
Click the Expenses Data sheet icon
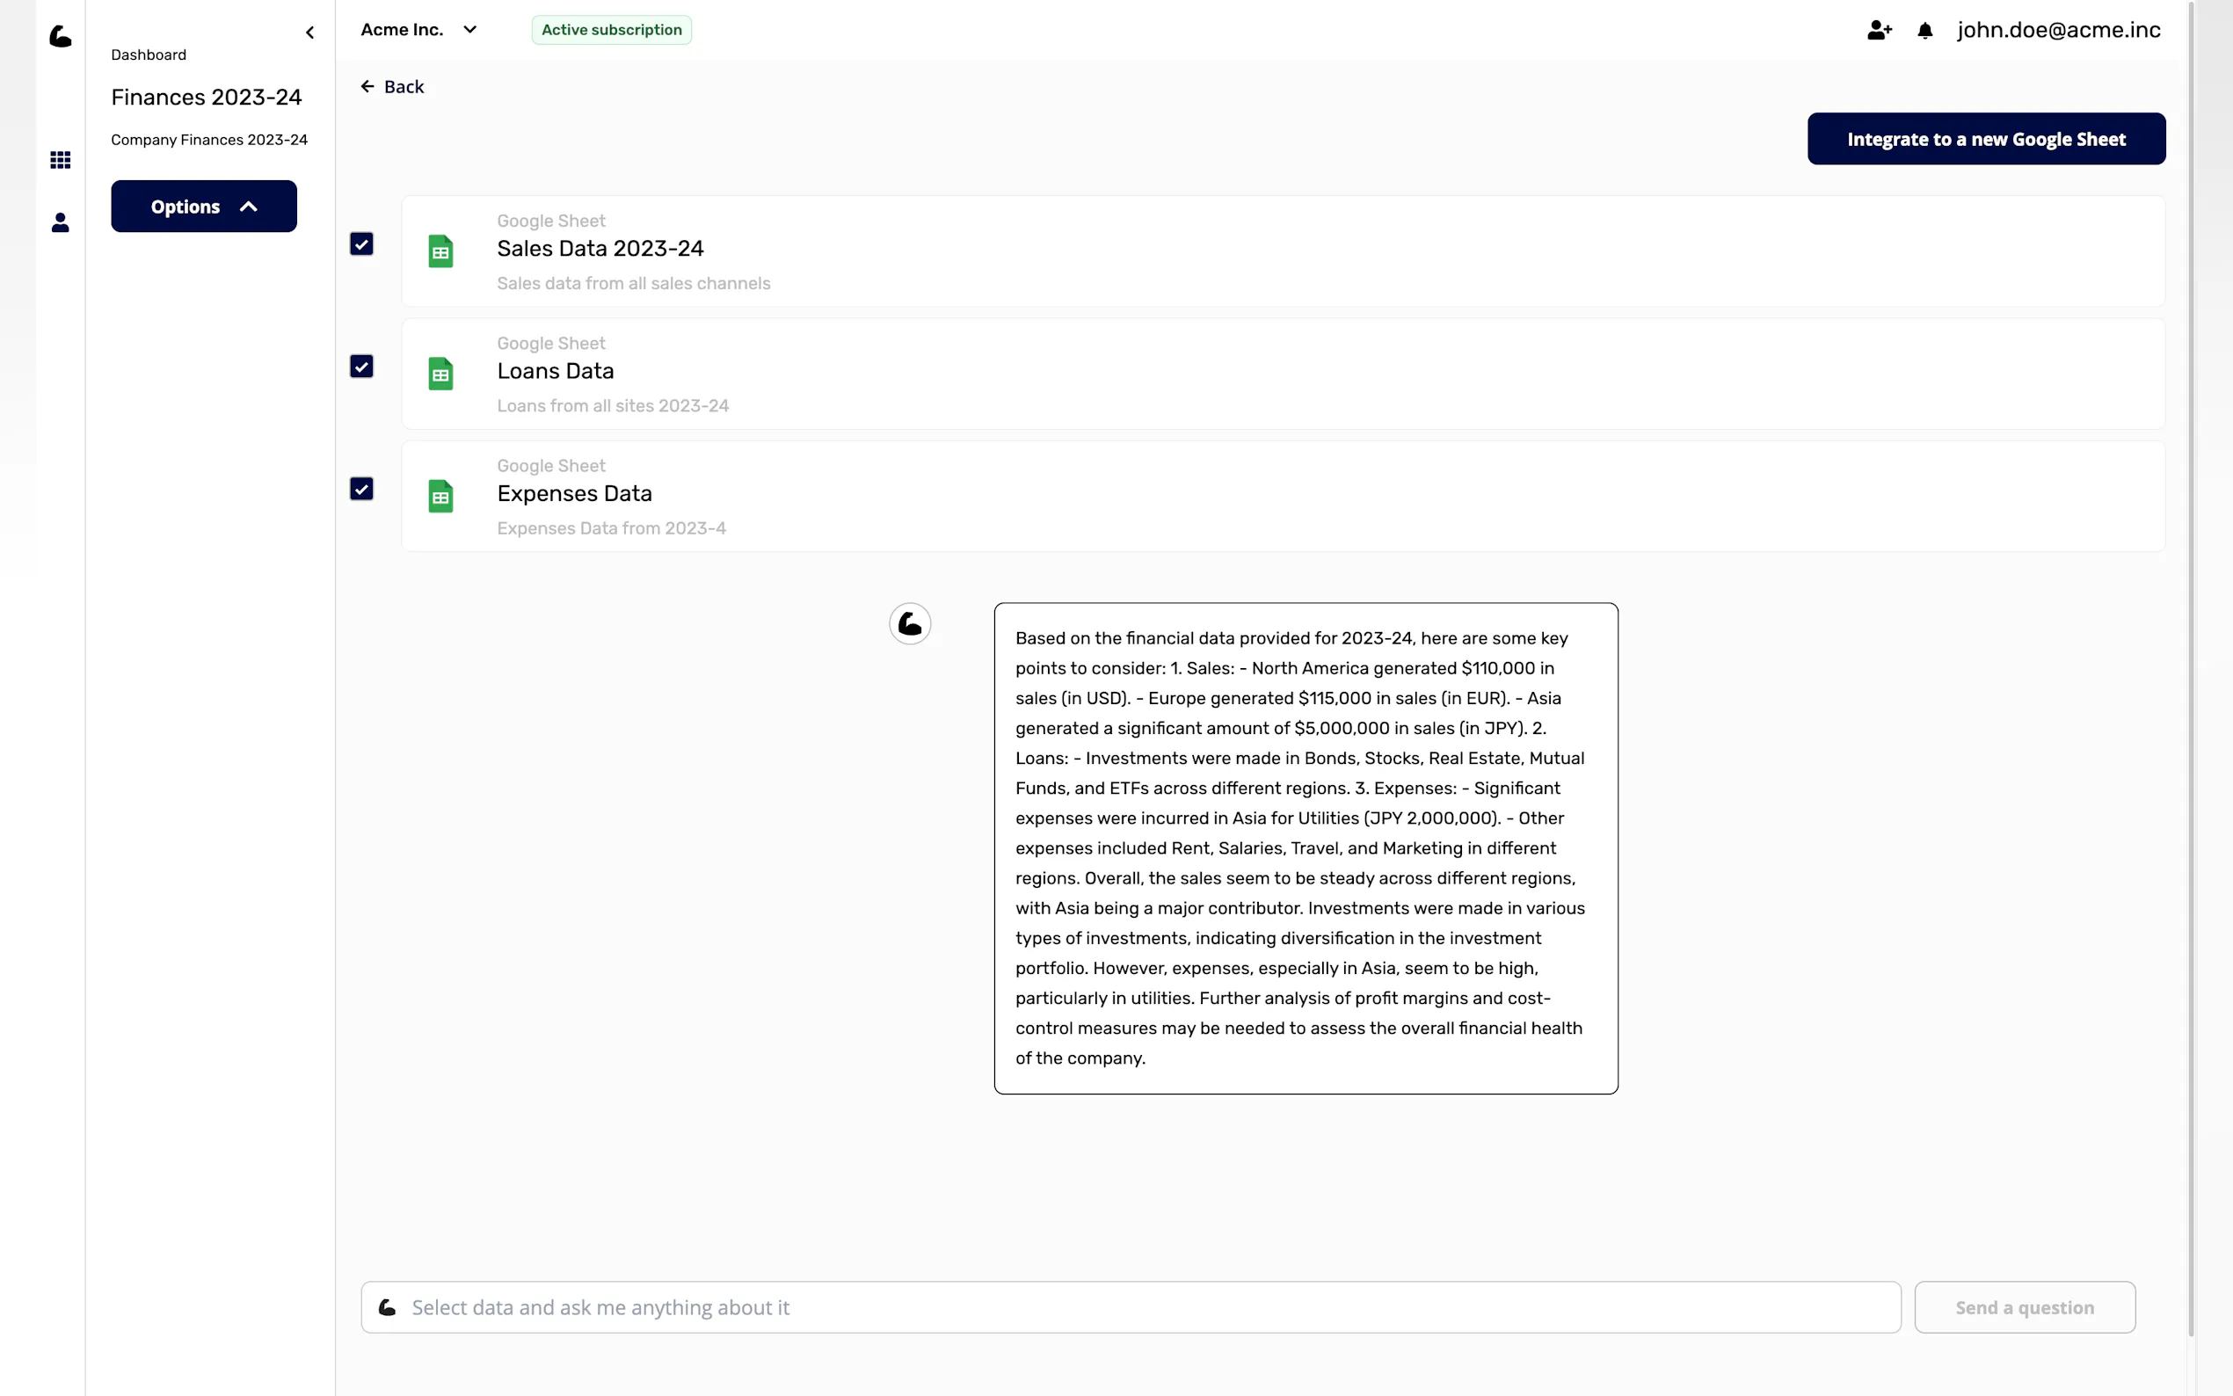pos(440,497)
